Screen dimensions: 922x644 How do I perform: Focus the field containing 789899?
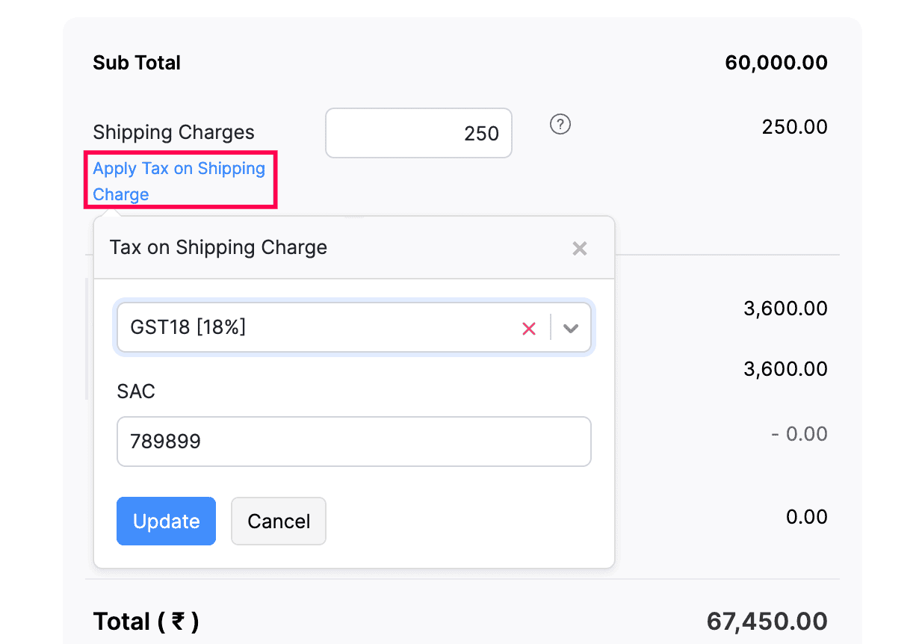tap(353, 442)
